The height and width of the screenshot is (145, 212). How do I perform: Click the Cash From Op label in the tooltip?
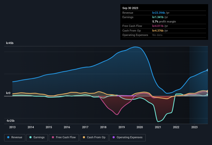[x=131, y=31]
